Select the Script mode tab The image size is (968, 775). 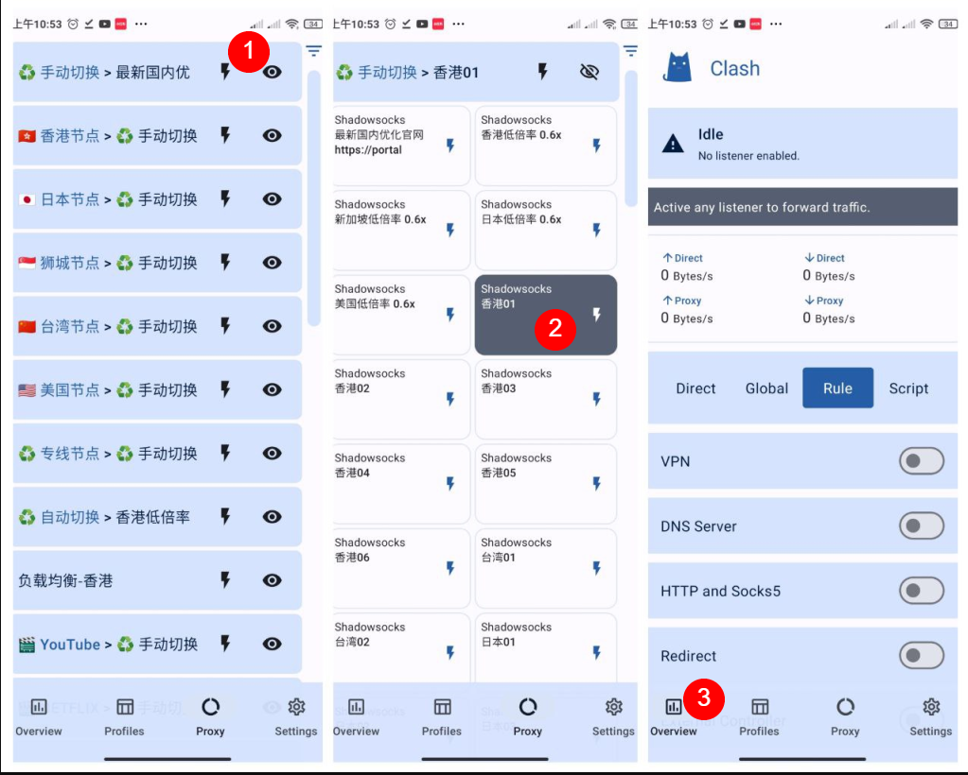pyautogui.click(x=908, y=388)
